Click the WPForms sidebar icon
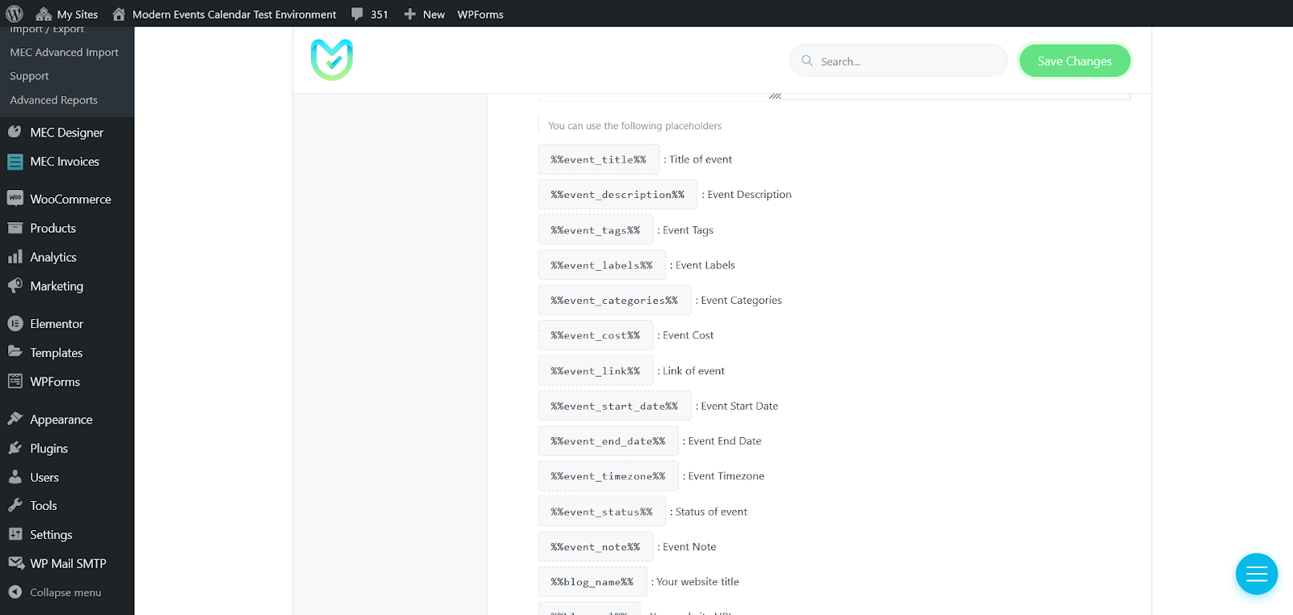This screenshot has width=1293, height=615. (x=15, y=381)
